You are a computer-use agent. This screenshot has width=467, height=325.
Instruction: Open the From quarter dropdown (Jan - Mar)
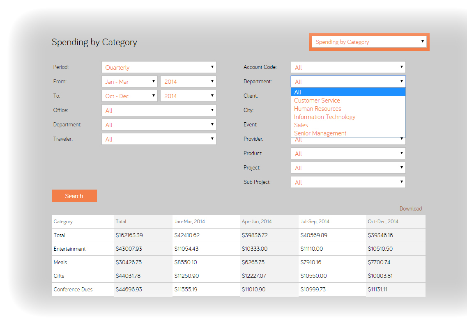(x=129, y=82)
